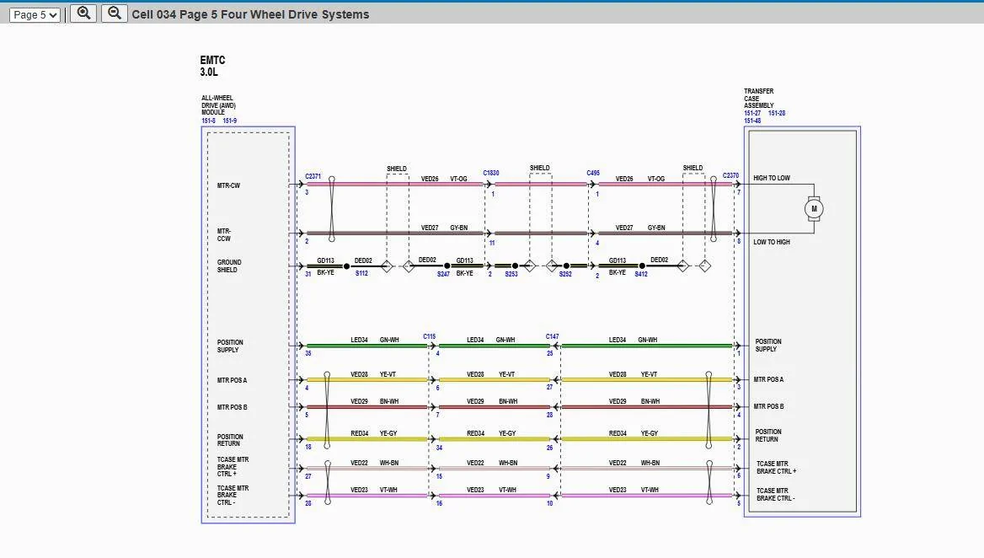Open splice S412 reference
This screenshot has width=984, height=558.
641,274
